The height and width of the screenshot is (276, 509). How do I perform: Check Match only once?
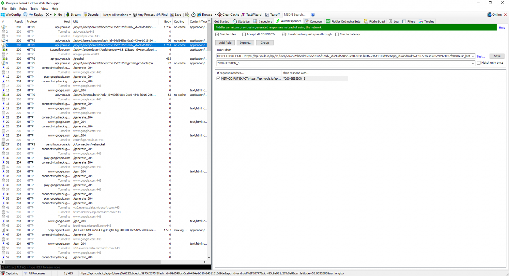(x=479, y=63)
